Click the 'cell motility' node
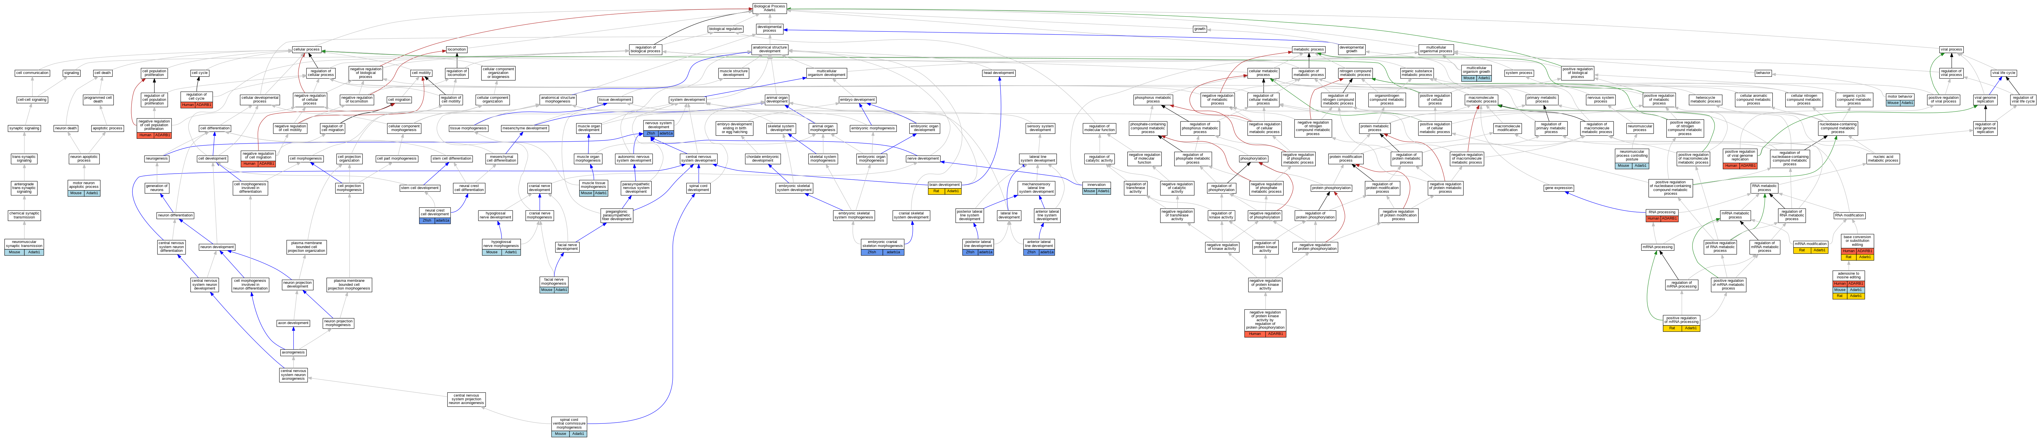 pyautogui.click(x=421, y=73)
